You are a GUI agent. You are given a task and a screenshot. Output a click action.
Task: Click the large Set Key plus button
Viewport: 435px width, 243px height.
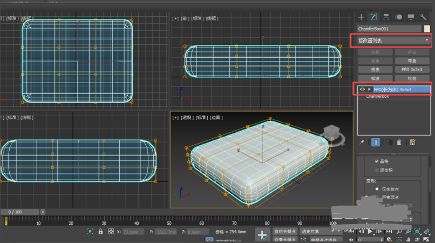pyautogui.click(x=262, y=235)
